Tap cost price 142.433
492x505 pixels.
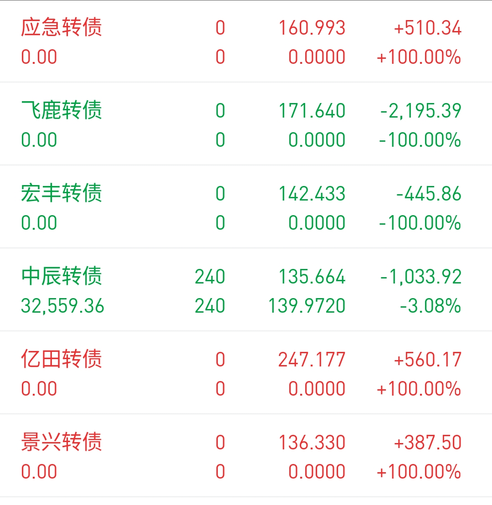pos(312,194)
